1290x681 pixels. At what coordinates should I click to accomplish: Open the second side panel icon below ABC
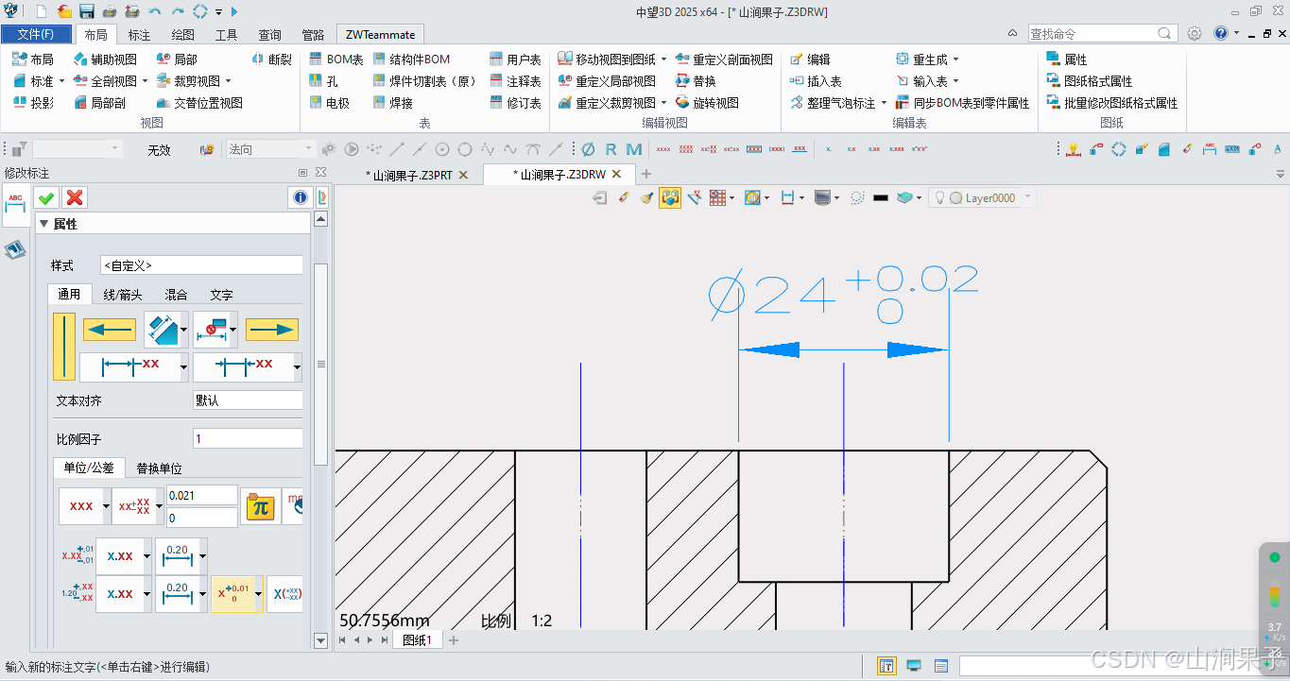tap(15, 249)
